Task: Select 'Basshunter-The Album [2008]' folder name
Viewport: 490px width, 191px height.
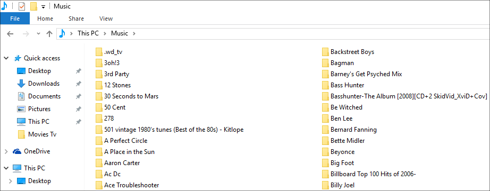Action: point(409,96)
